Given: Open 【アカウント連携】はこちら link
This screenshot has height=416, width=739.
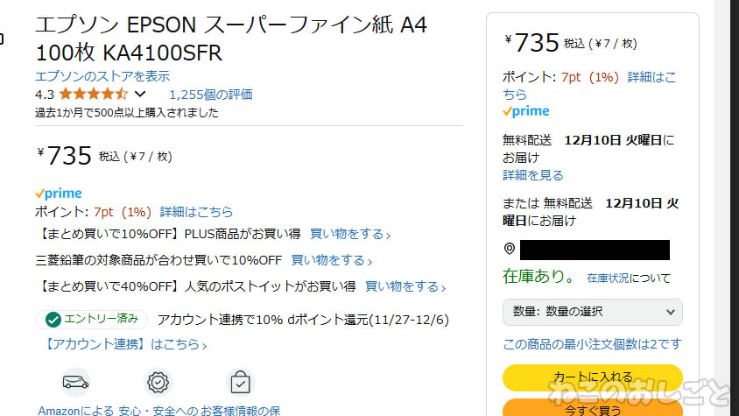Looking at the screenshot, I should click(x=125, y=344).
